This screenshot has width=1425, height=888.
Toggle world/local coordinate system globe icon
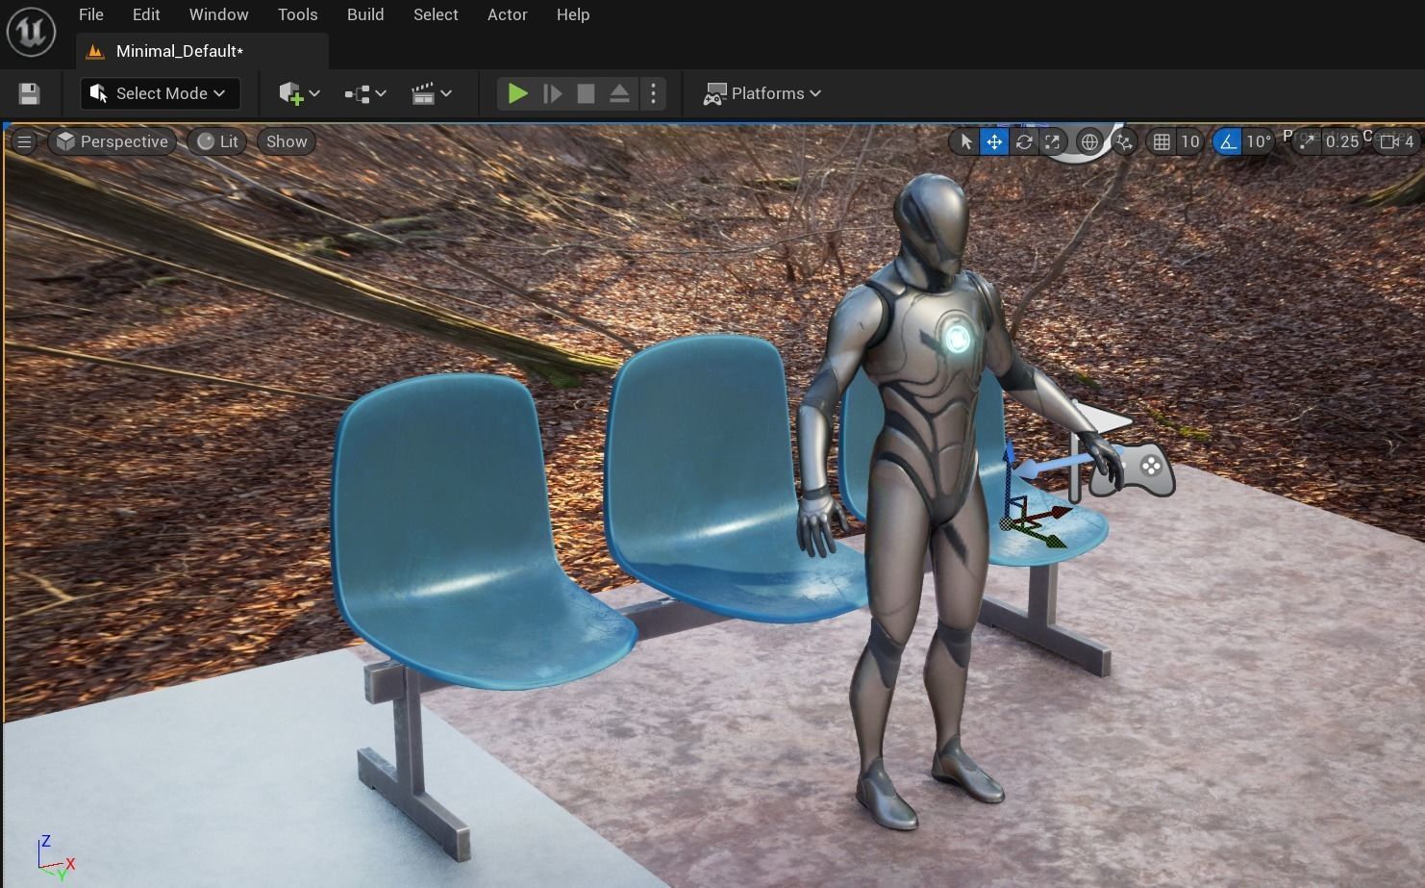pyautogui.click(x=1089, y=141)
